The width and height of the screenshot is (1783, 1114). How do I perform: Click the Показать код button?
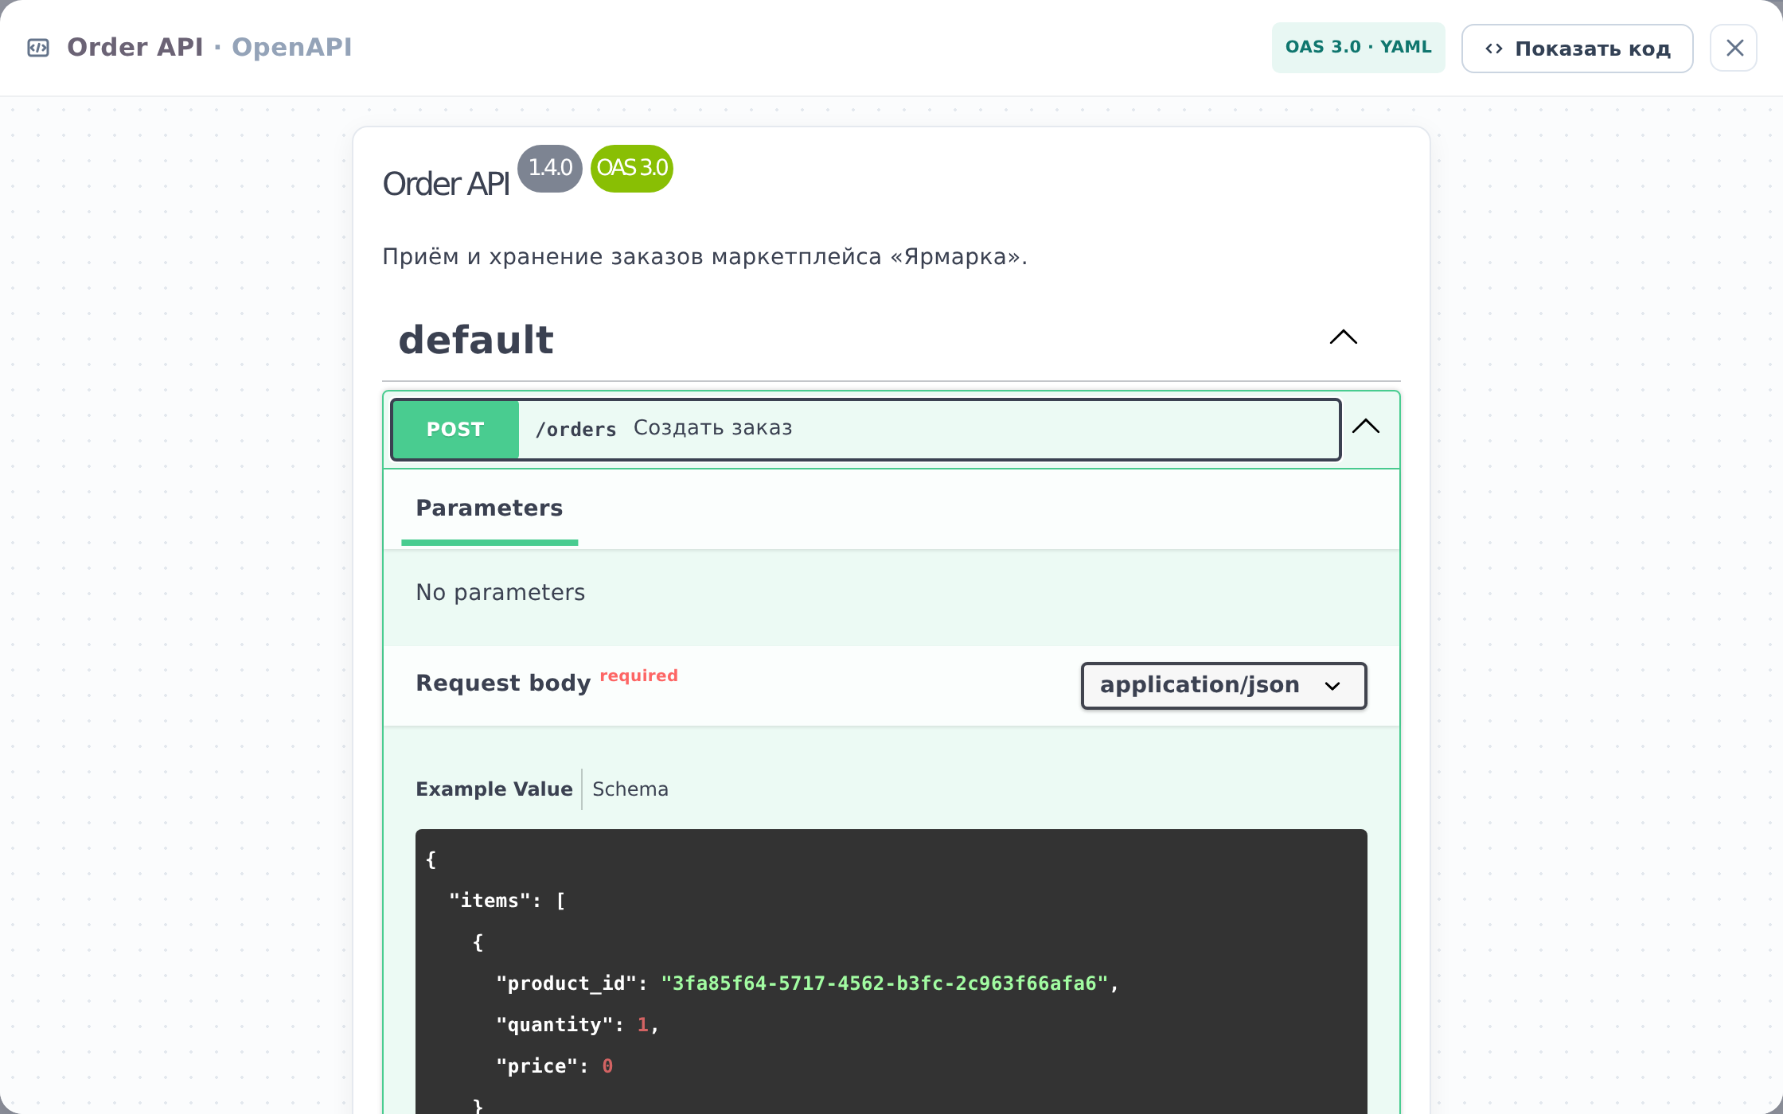1577,49
